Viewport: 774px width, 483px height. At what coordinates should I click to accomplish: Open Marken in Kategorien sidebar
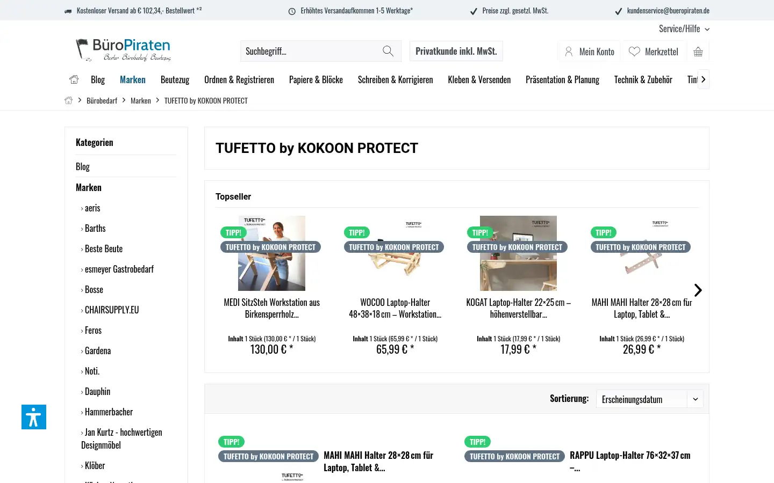pos(89,187)
